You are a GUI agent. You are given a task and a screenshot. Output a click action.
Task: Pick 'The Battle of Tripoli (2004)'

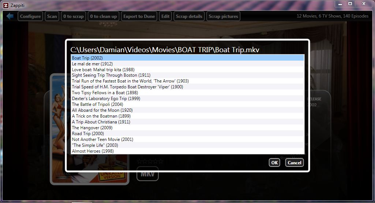pyautogui.click(x=187, y=104)
